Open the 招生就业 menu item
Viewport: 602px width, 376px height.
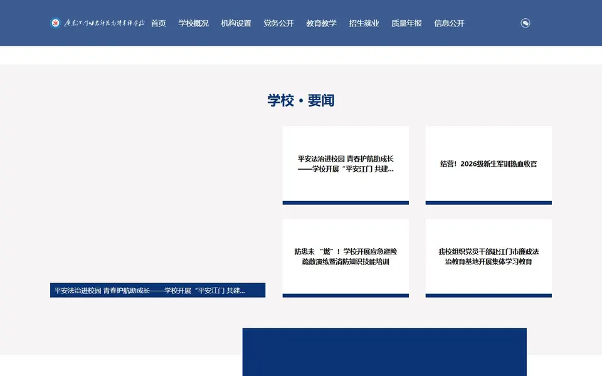pos(364,23)
